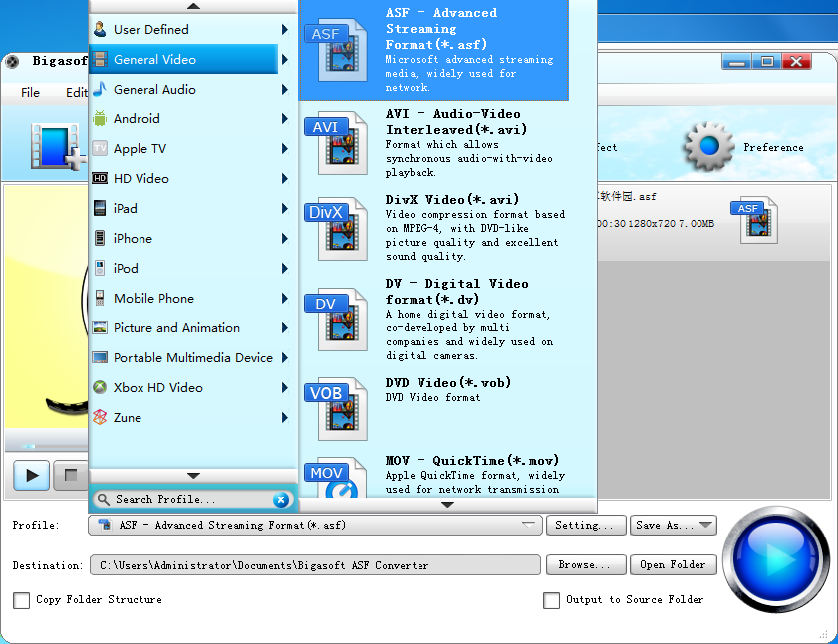Screen dimensions: 838x644
Task: Click the ASF output icon in file list
Action: point(754,220)
